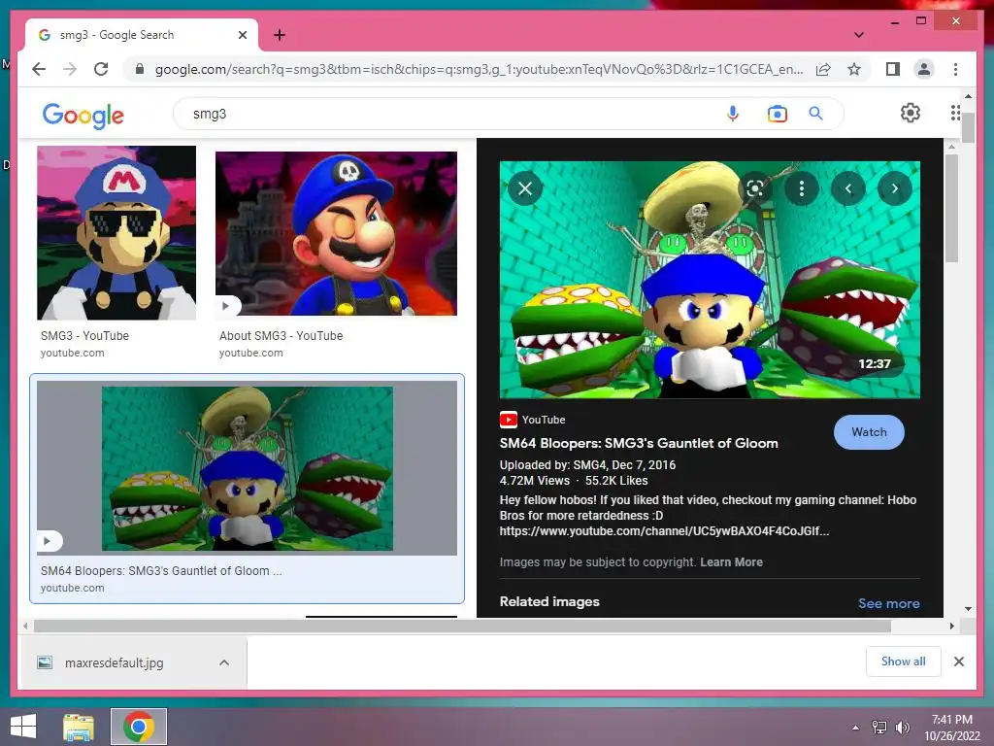Click the page vertical scrollbar thumb
The width and height of the screenshot is (994, 746).
click(x=968, y=127)
